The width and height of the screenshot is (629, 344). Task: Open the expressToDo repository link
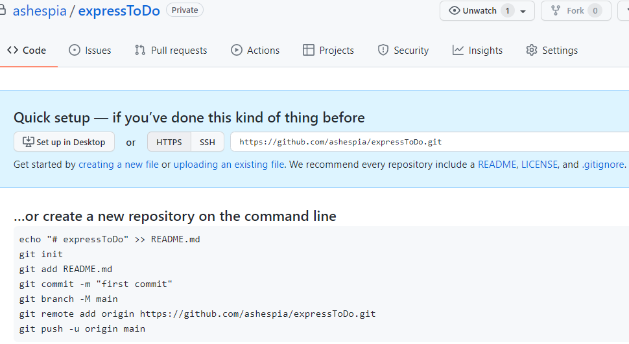pos(119,11)
